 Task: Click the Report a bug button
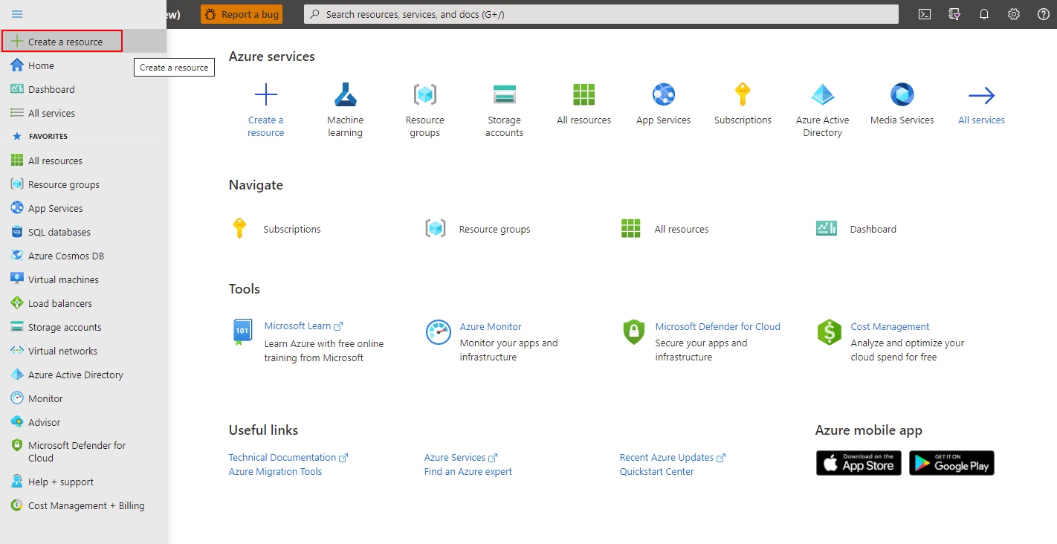242,14
